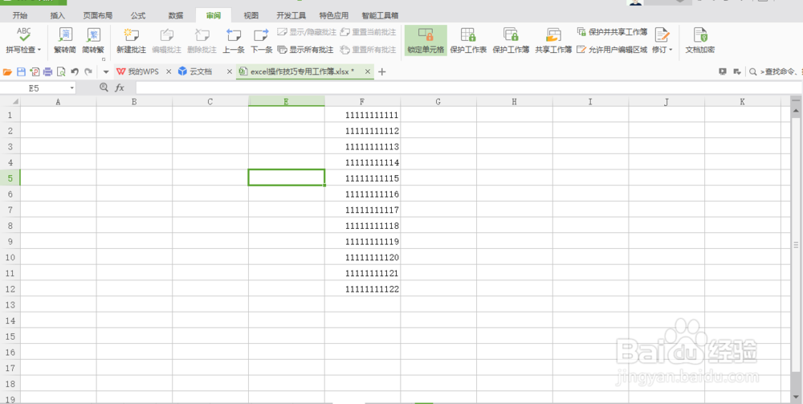Click the formula bar zoom magnifier icon
The width and height of the screenshot is (803, 404).
pyautogui.click(x=104, y=88)
